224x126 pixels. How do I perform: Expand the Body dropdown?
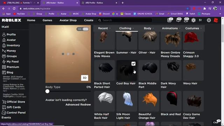(x=149, y=28)
